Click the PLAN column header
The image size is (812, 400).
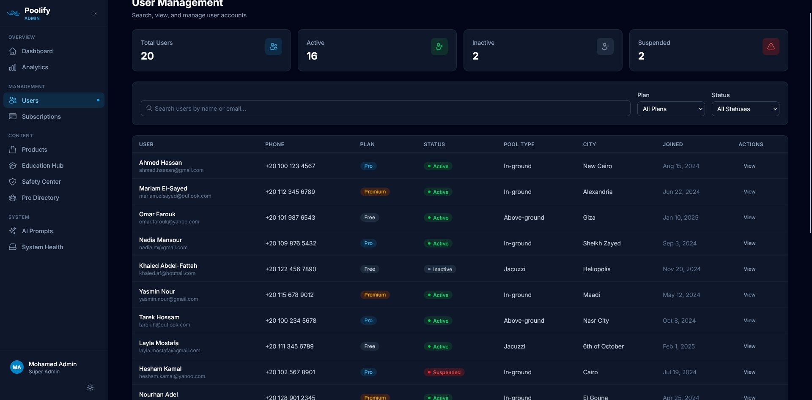[x=368, y=144]
